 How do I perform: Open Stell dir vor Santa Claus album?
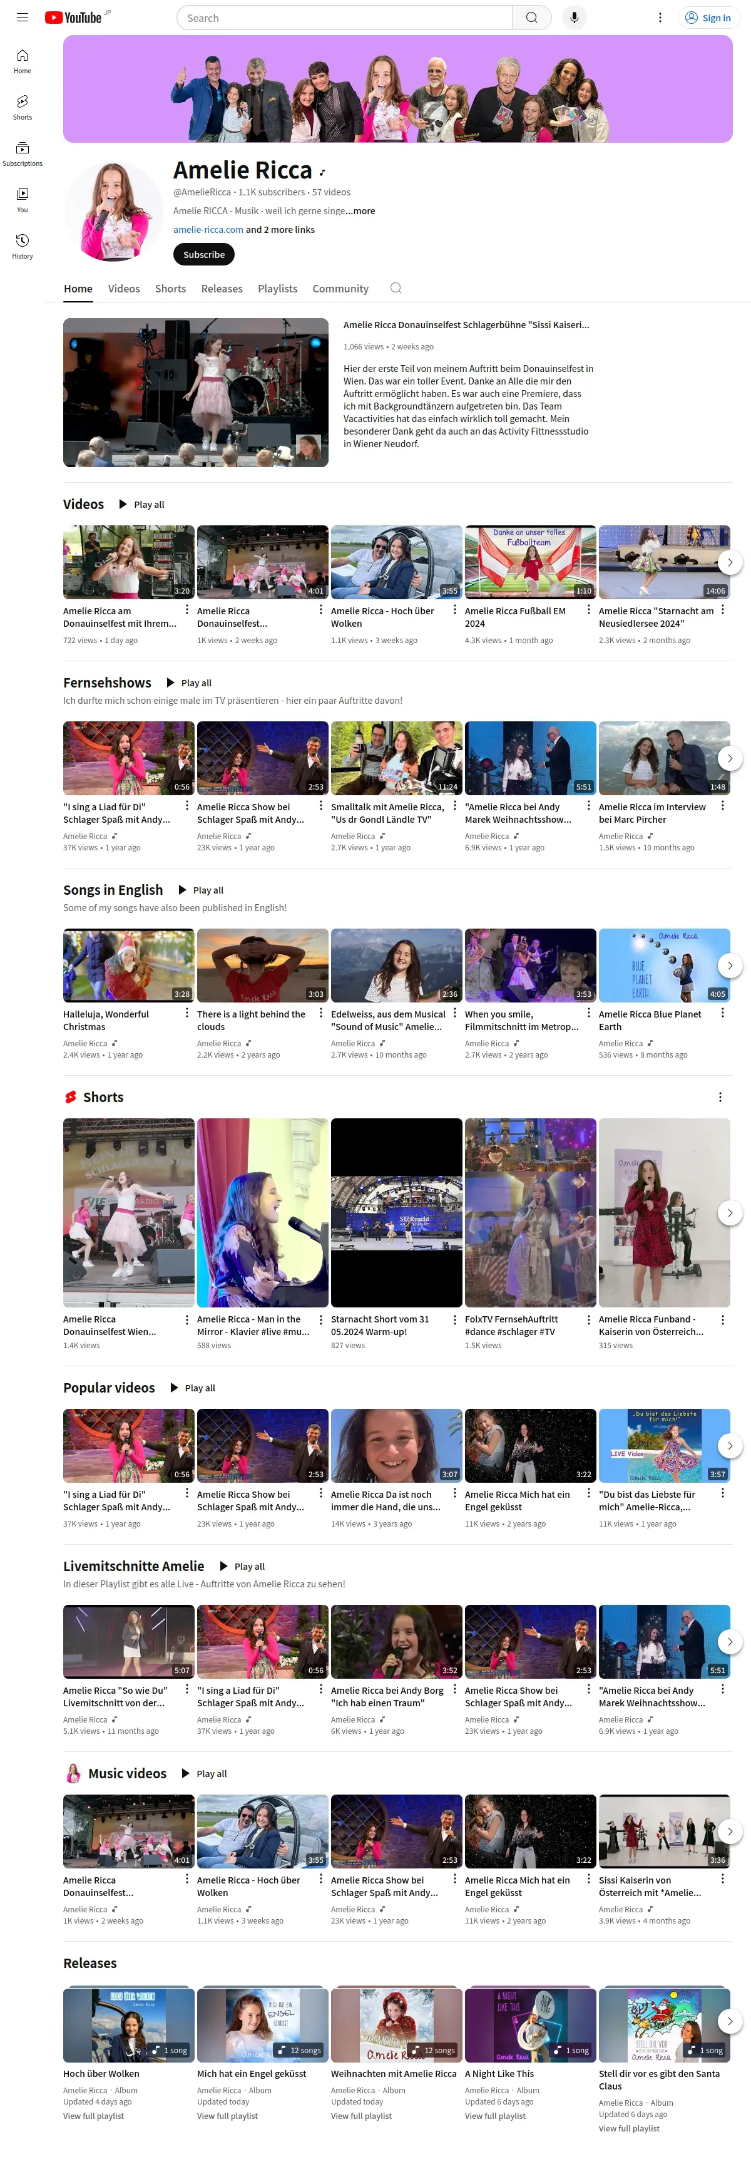tap(665, 2025)
